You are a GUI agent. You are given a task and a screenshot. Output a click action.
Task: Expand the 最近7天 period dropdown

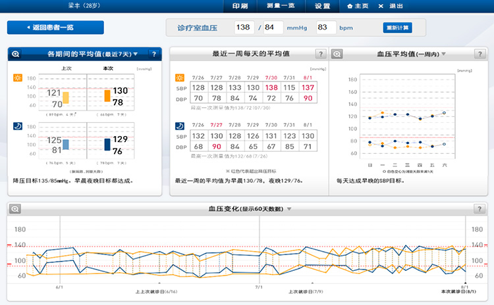click(136, 54)
